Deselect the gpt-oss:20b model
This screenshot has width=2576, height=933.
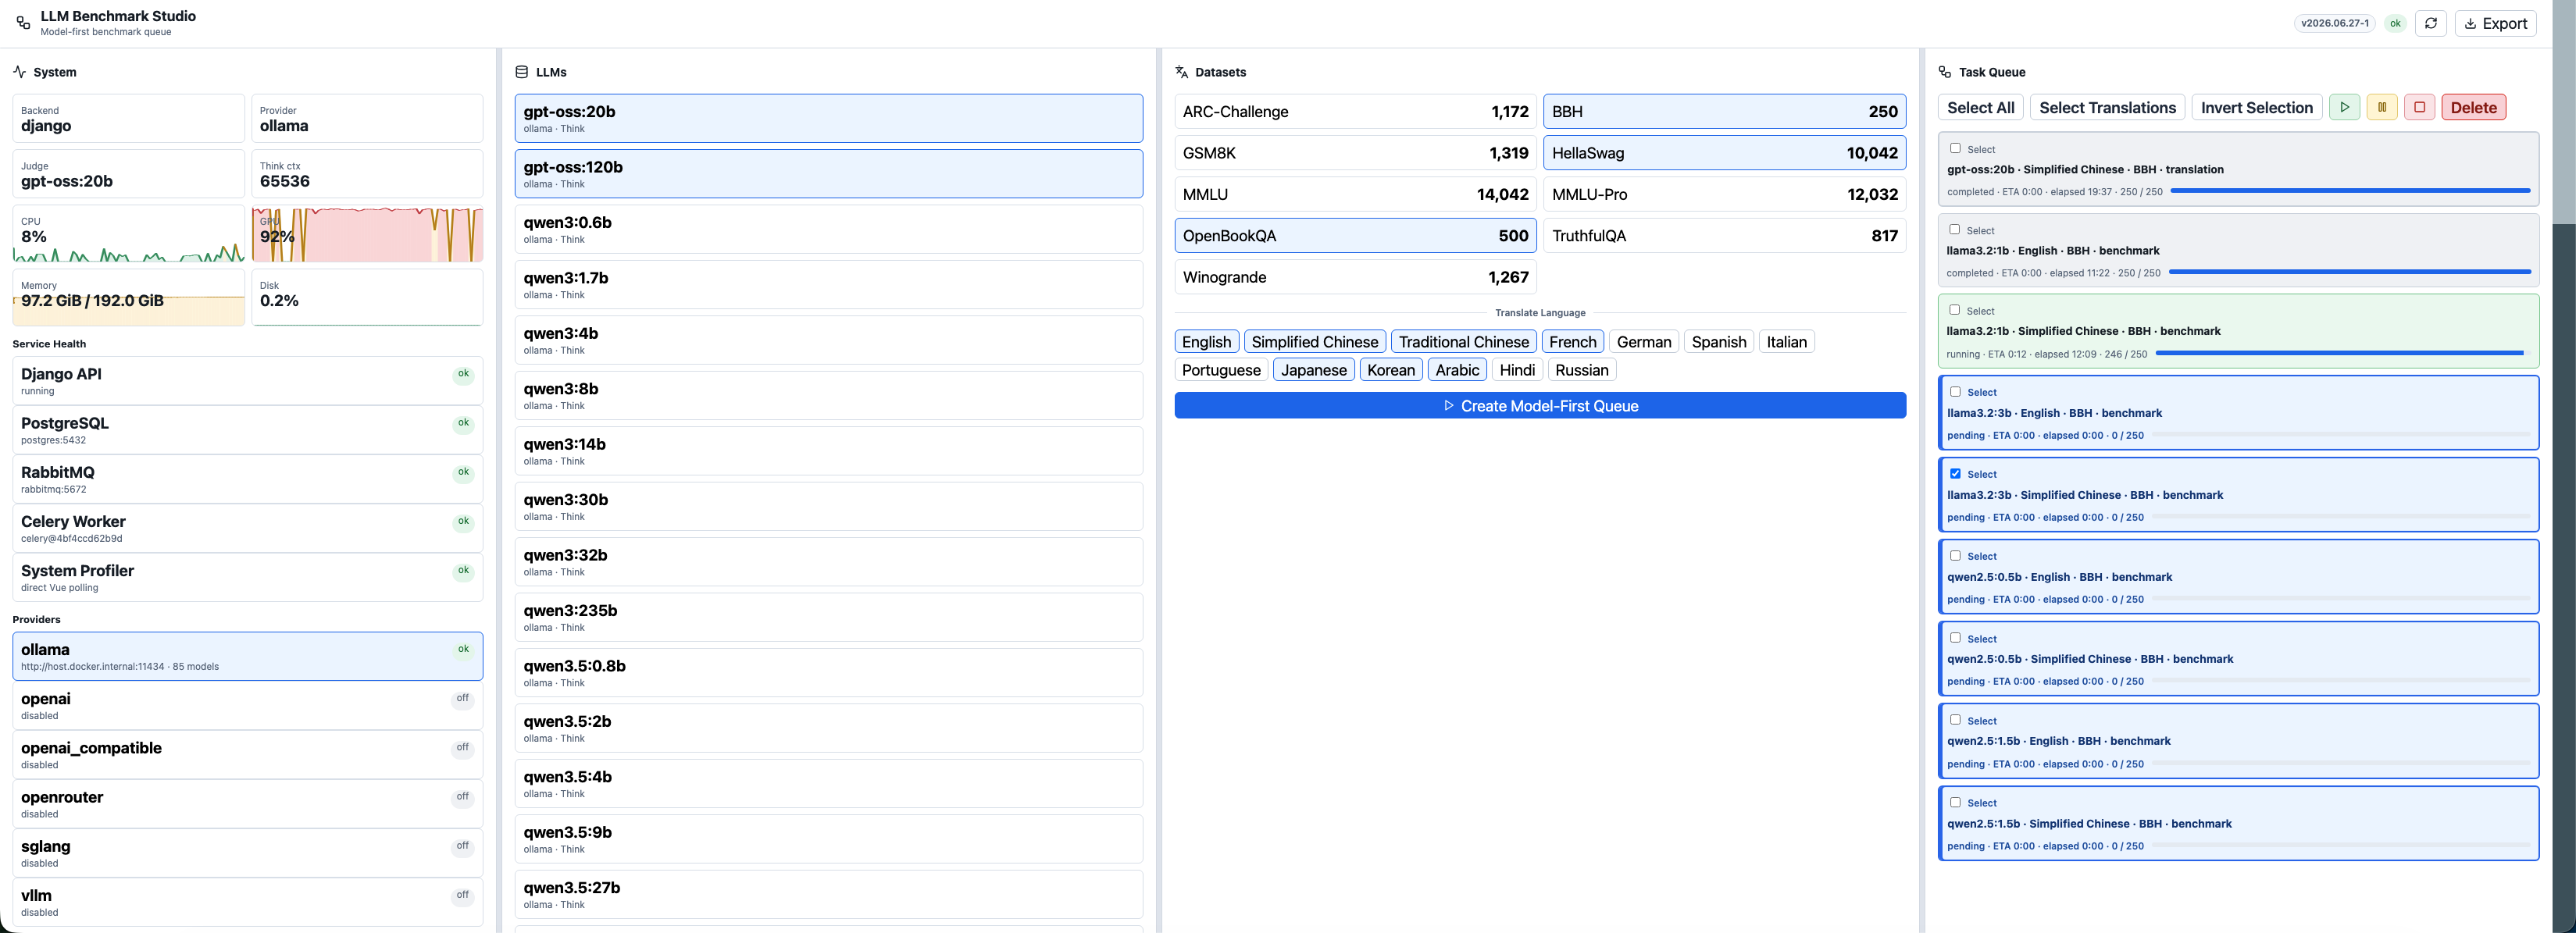click(828, 118)
